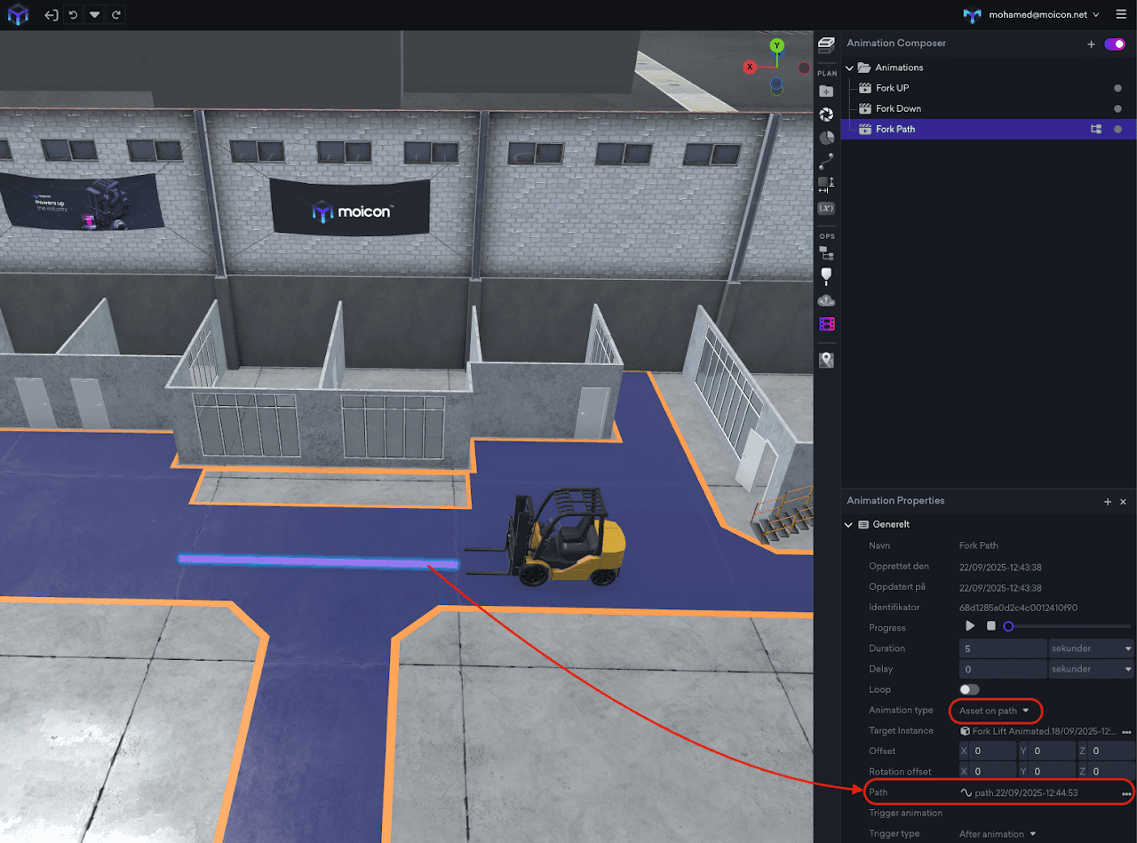Toggle the Animation Composer switch

click(x=1114, y=44)
